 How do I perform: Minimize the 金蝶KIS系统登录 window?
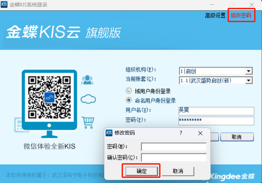tap(212, 5)
